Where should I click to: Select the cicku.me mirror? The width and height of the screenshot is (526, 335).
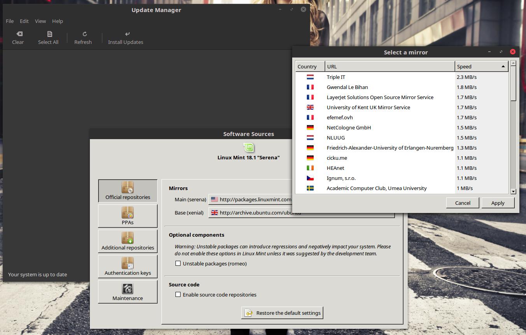click(x=402, y=158)
